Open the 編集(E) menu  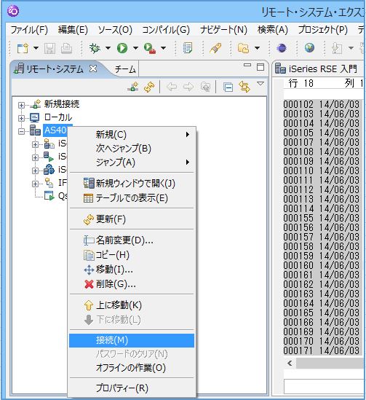coord(73,30)
